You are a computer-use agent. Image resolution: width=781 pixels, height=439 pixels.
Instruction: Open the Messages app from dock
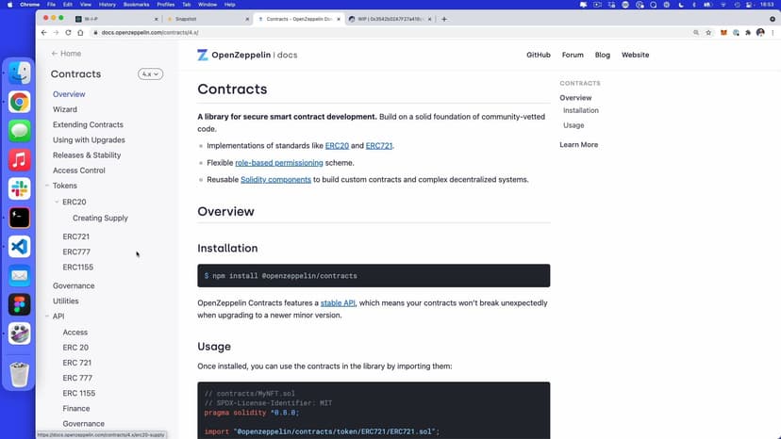point(19,130)
